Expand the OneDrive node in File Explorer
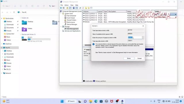This screenshot has height=104, width=184. pos(1,44)
